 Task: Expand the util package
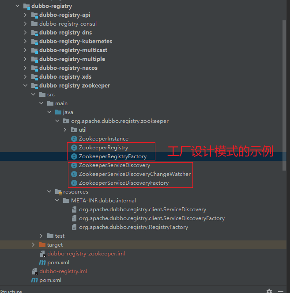tap(65, 129)
